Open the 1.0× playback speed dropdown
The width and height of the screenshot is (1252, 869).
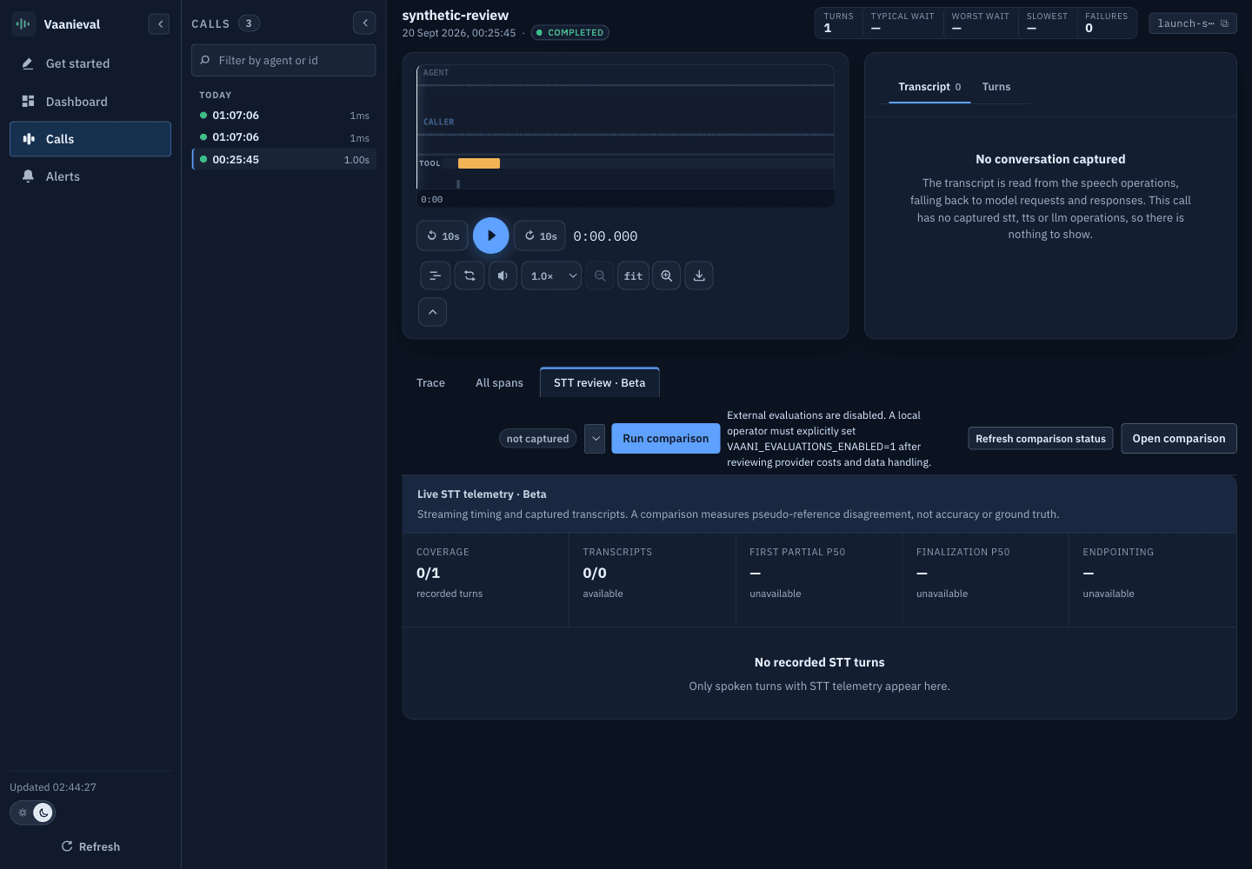(x=551, y=275)
